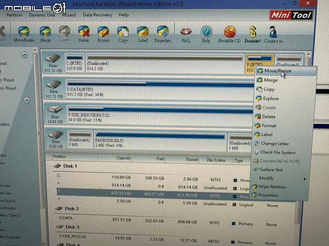The image size is (329, 246).
Task: Click the Copy toolbar icon
Action: [x=123, y=35]
